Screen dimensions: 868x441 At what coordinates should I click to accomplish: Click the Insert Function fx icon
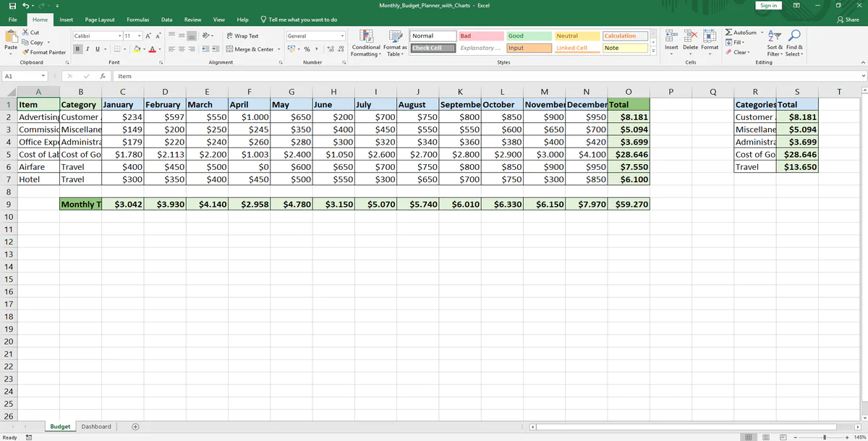[x=103, y=76]
